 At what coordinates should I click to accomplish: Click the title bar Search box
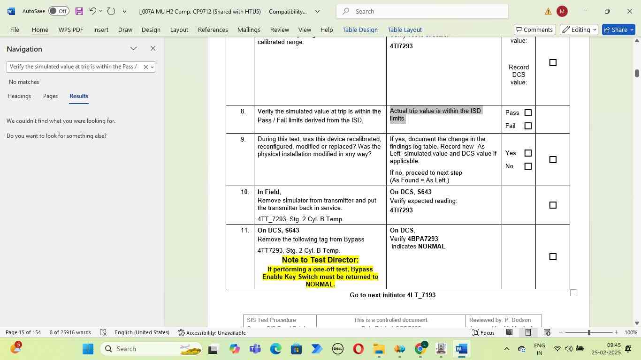point(422,11)
